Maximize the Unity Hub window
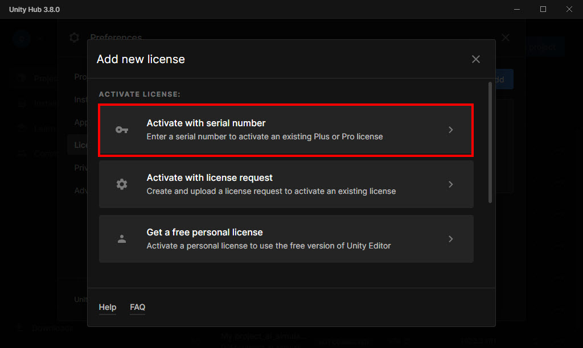Screen dimensions: 583x348 pyautogui.click(x=543, y=9)
